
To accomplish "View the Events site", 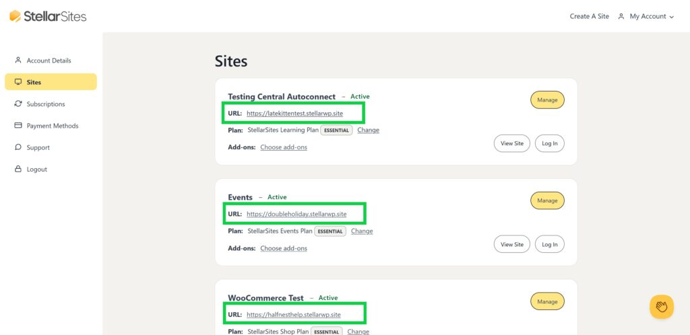I will coord(512,245).
